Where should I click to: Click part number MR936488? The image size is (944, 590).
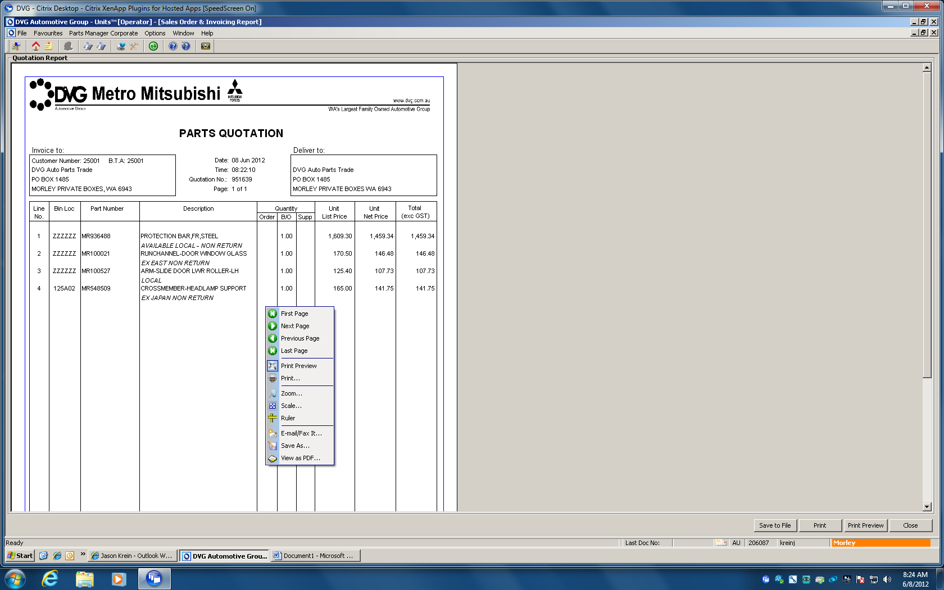[x=96, y=236]
